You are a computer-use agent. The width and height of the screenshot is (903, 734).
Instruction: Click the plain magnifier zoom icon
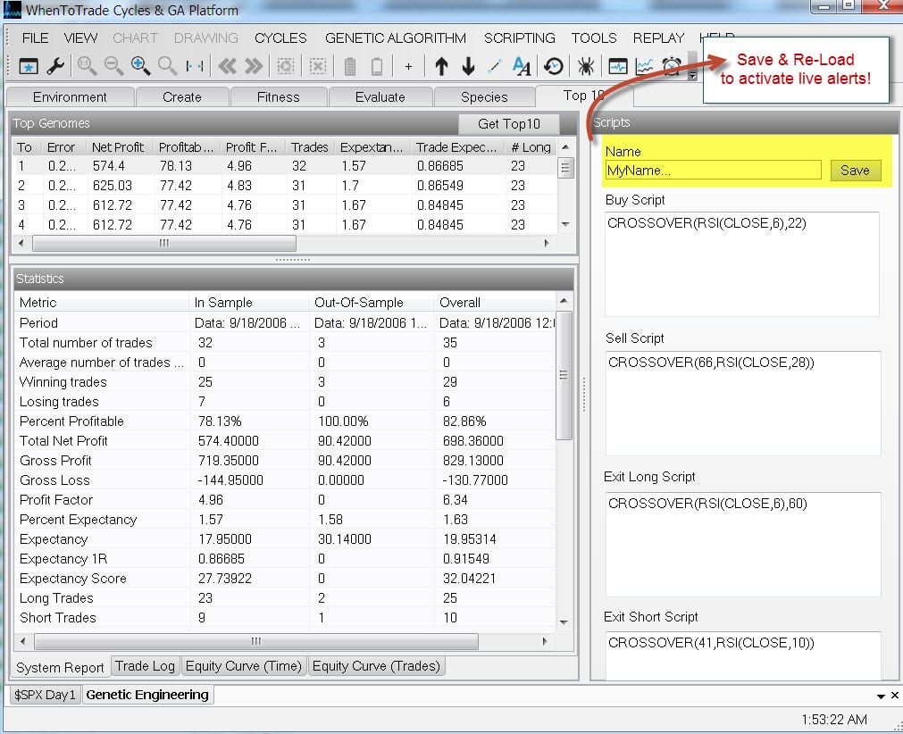(x=167, y=67)
